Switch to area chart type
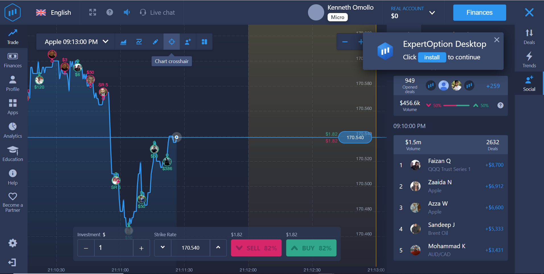Viewport: 544px width, 274px height. 123,41
